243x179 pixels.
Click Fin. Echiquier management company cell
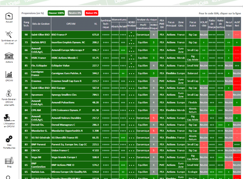41,66
